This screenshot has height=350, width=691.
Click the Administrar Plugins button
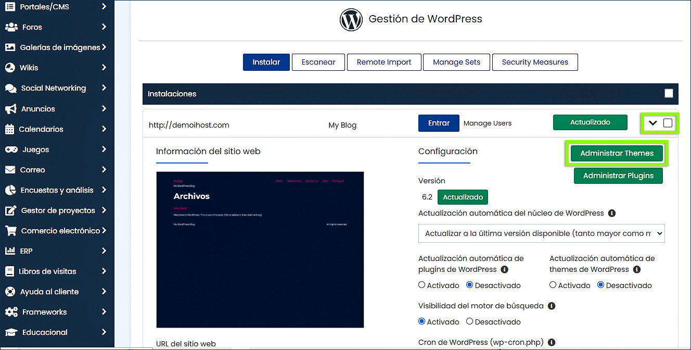point(618,176)
